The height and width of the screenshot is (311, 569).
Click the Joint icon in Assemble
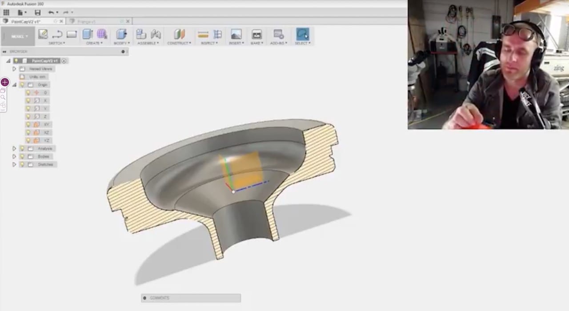pyautogui.click(x=156, y=34)
